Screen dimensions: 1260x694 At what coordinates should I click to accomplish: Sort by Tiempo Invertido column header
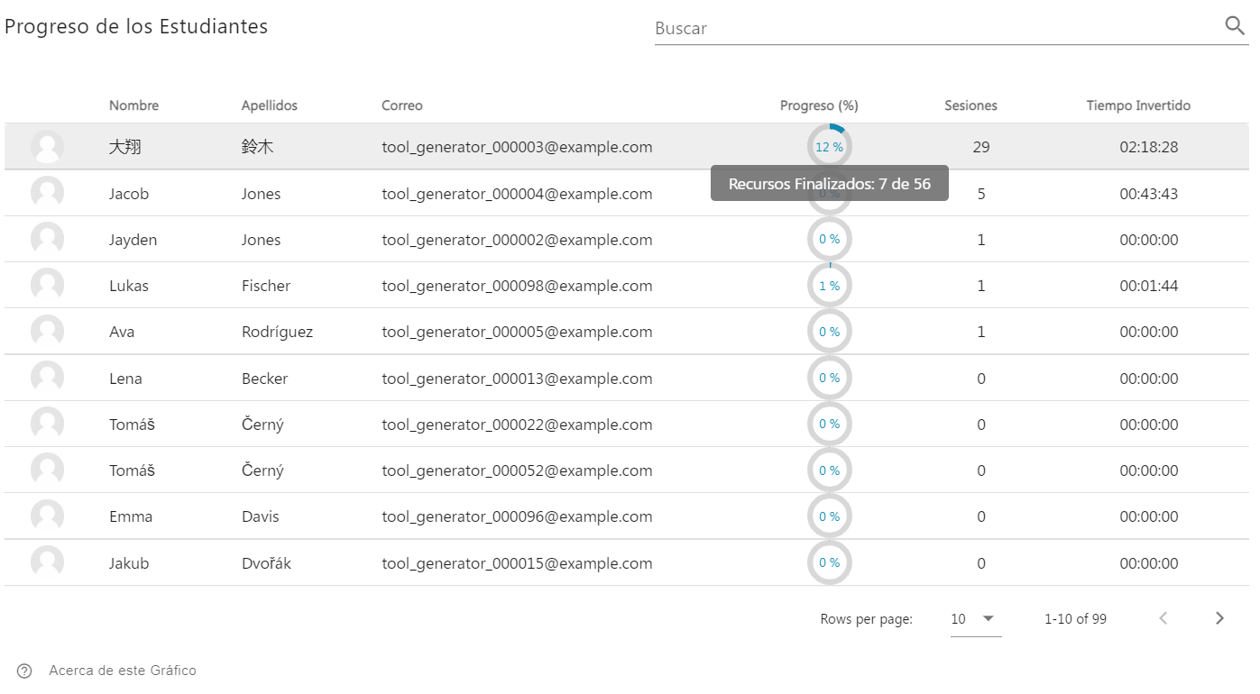1138,105
